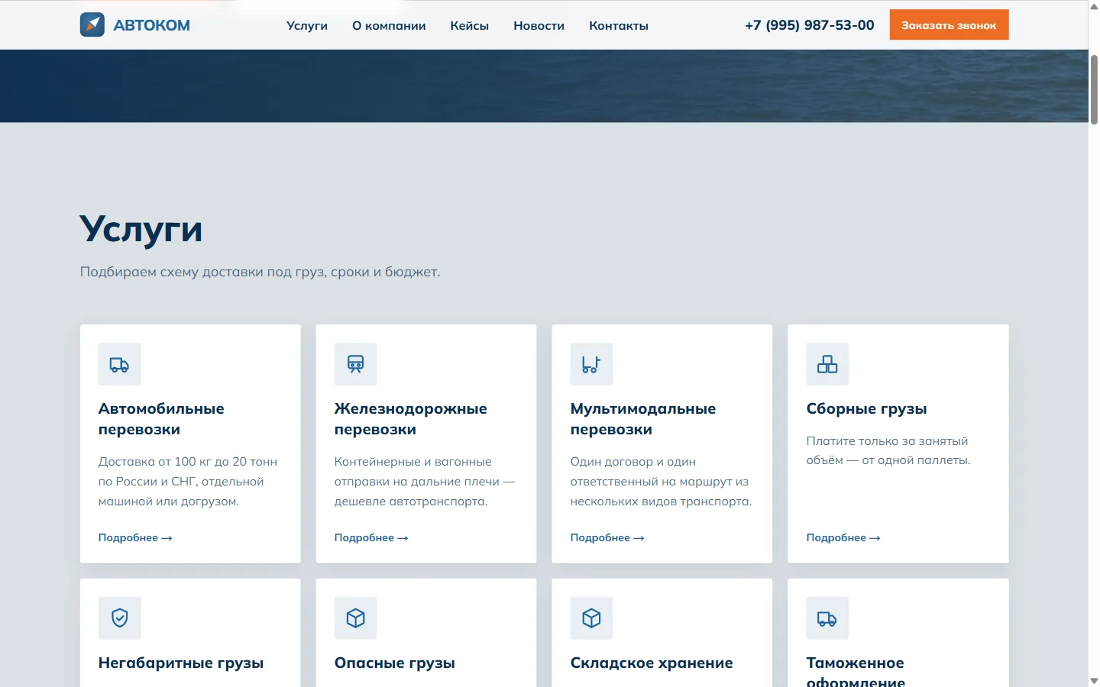Image resolution: width=1100 pixels, height=687 pixels.
Task: Click the description 'Доставка от 100 кг до 20 тонн'
Action: tap(188, 481)
